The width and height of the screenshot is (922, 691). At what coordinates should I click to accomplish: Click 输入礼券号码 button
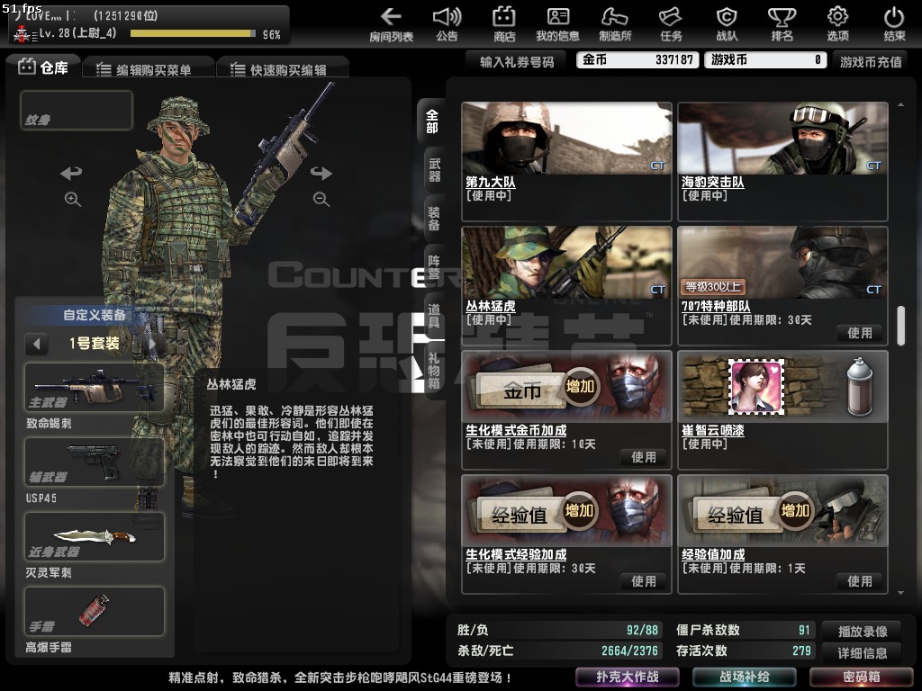[516, 62]
